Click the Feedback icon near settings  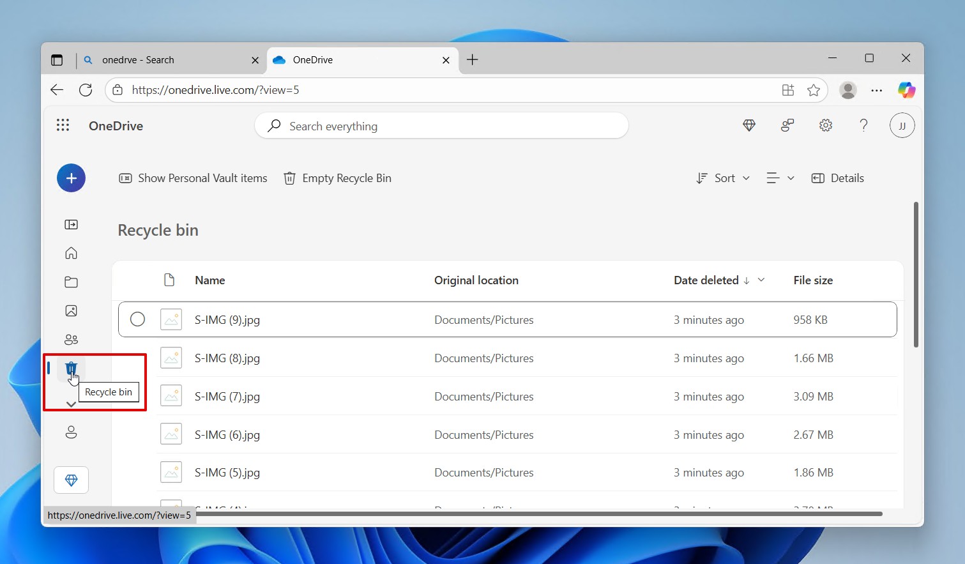click(x=787, y=125)
